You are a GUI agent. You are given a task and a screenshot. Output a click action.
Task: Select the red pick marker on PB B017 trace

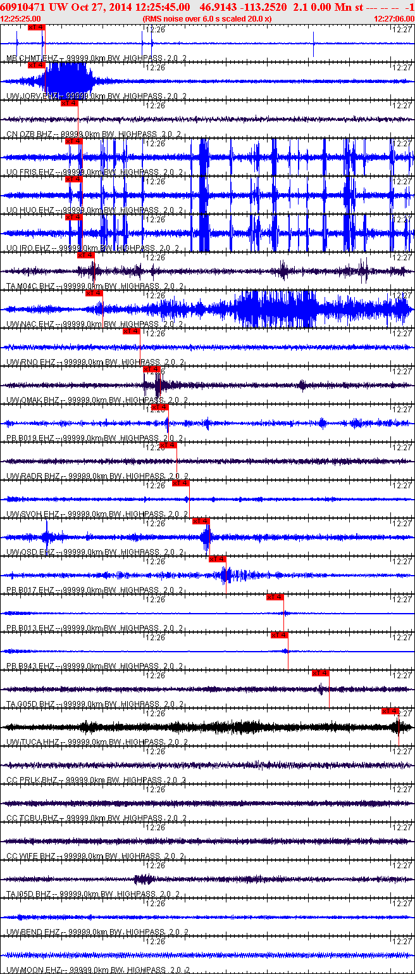tap(217, 559)
